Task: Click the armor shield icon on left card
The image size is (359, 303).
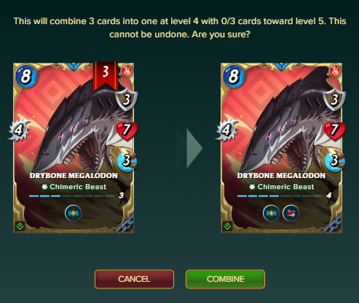Action: (127, 99)
